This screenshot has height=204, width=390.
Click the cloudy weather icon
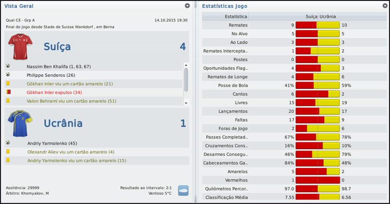183,190
